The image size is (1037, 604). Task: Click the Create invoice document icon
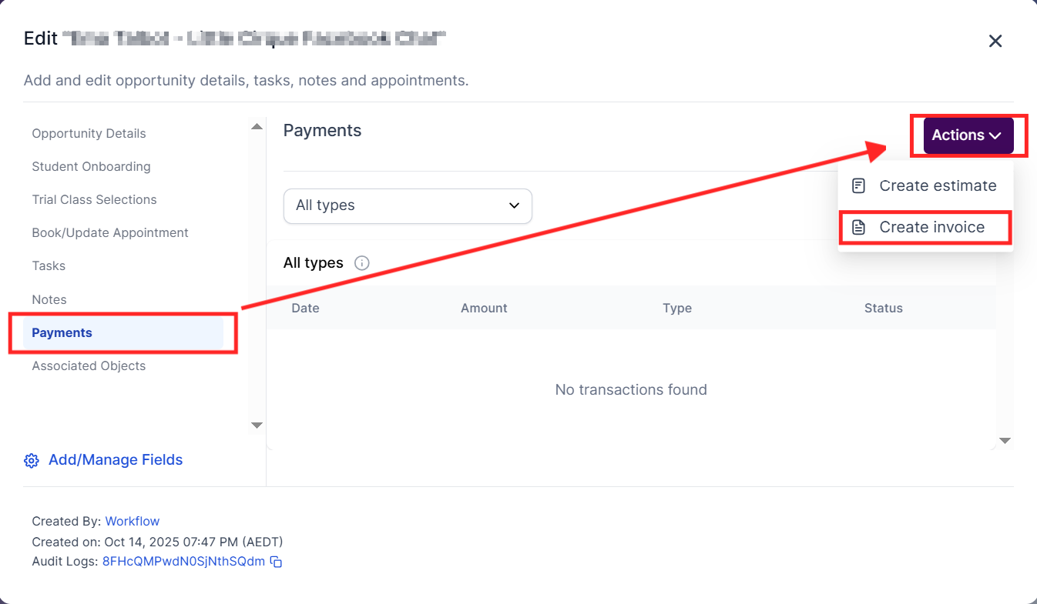[858, 228]
